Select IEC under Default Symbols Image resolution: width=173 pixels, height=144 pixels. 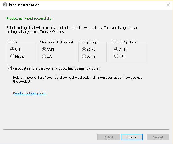click(119, 56)
